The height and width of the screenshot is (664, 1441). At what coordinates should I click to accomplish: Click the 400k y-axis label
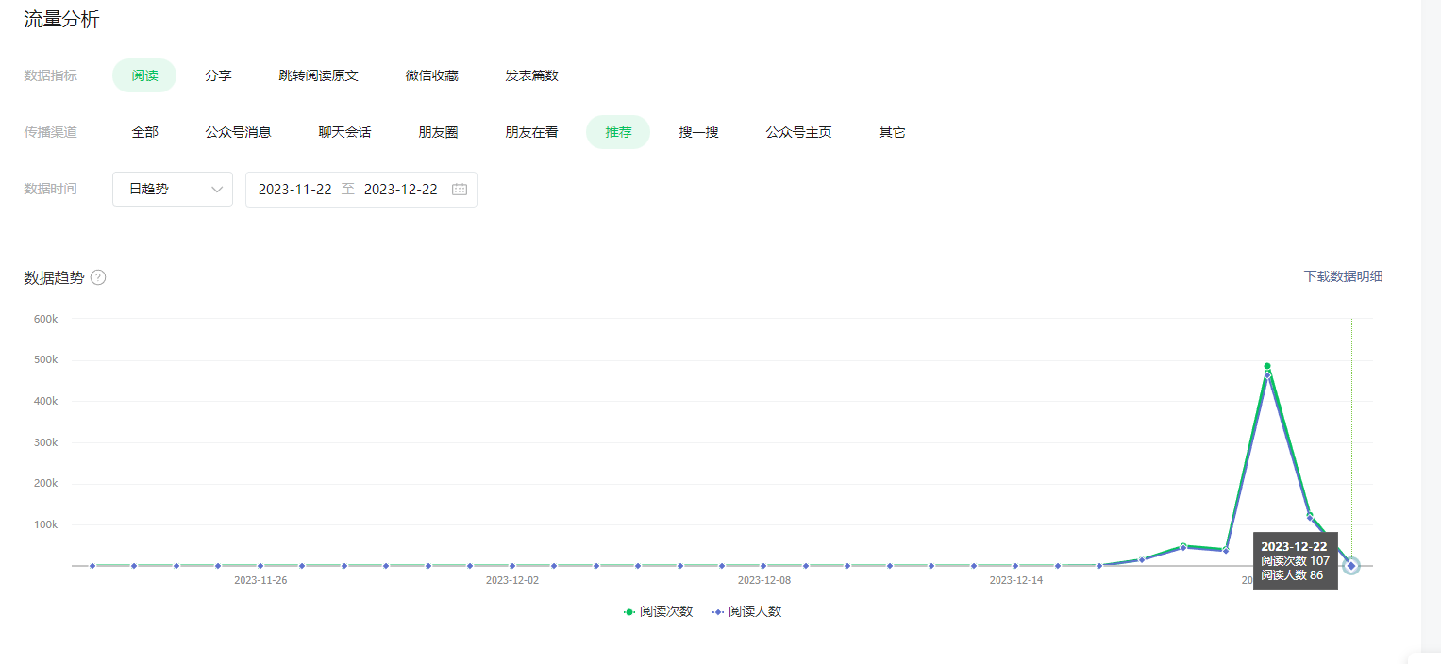[x=45, y=401]
